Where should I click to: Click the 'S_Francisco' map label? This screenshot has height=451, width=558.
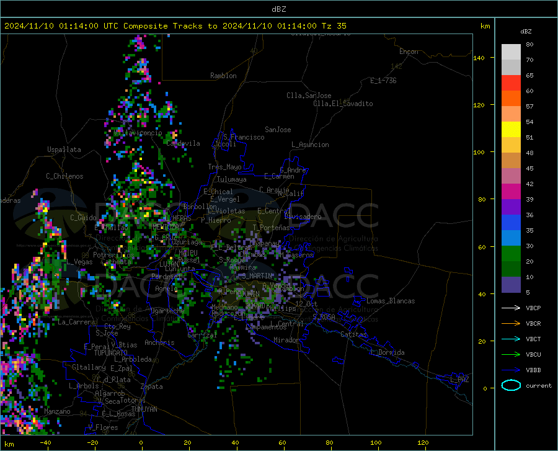[244, 137]
